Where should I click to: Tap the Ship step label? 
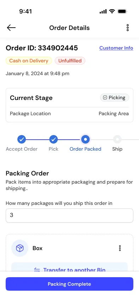pos(117,149)
